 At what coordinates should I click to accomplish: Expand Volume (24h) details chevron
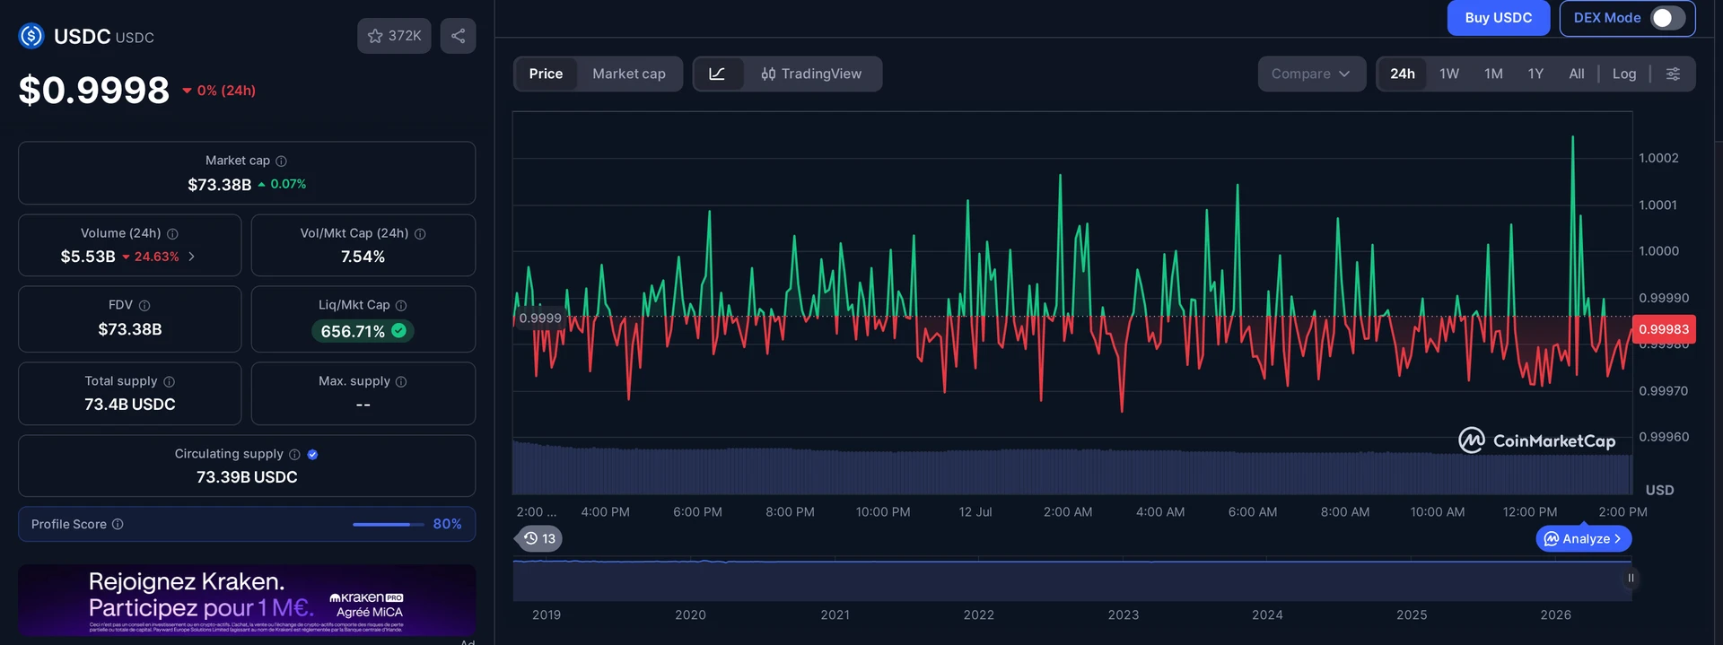[x=191, y=257]
